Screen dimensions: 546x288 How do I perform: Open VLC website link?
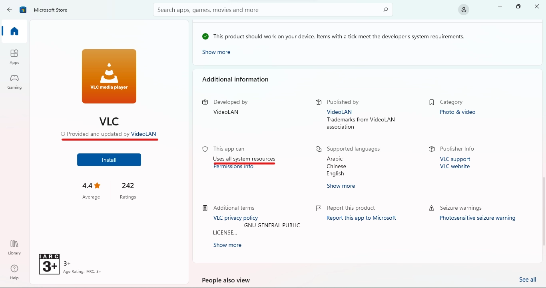tap(455, 167)
